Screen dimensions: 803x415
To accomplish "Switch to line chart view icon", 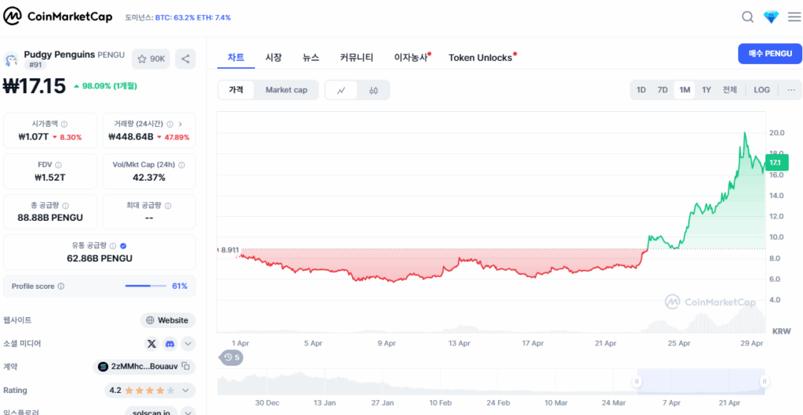I will (341, 91).
